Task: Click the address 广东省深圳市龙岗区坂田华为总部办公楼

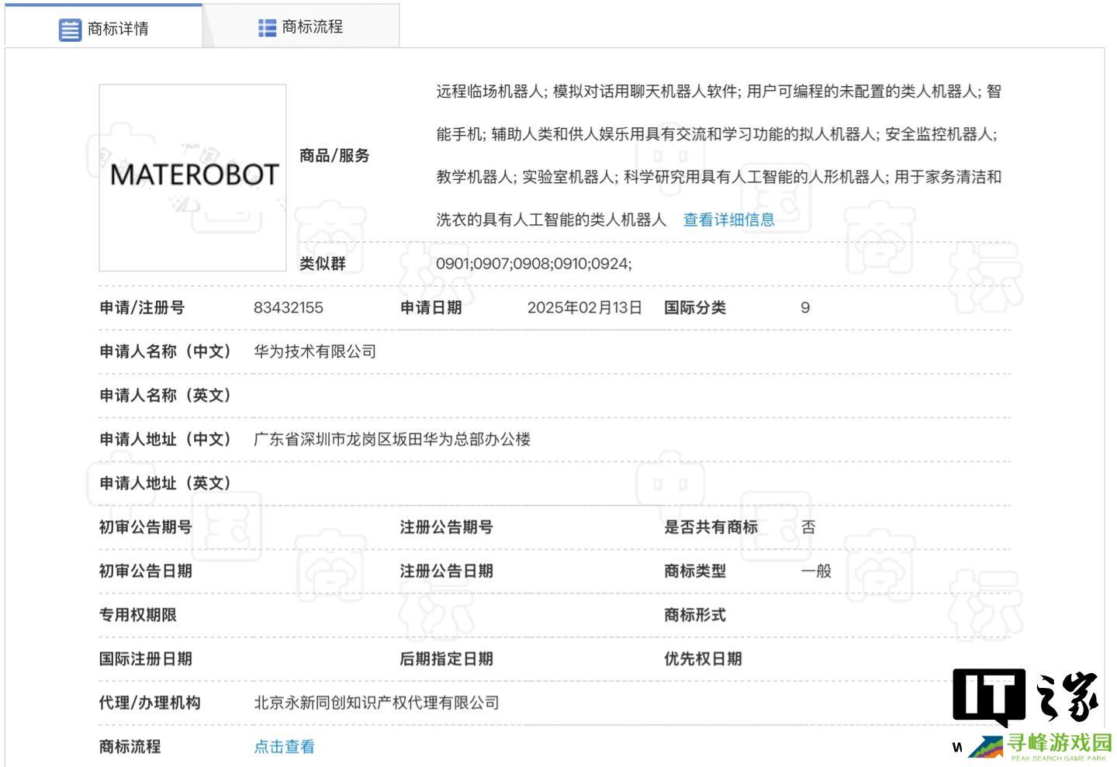Action: [x=392, y=439]
